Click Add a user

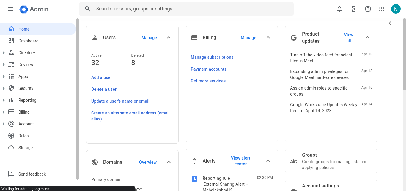click(102, 77)
